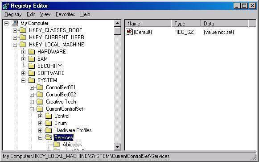Open the Registry menu

[13, 14]
